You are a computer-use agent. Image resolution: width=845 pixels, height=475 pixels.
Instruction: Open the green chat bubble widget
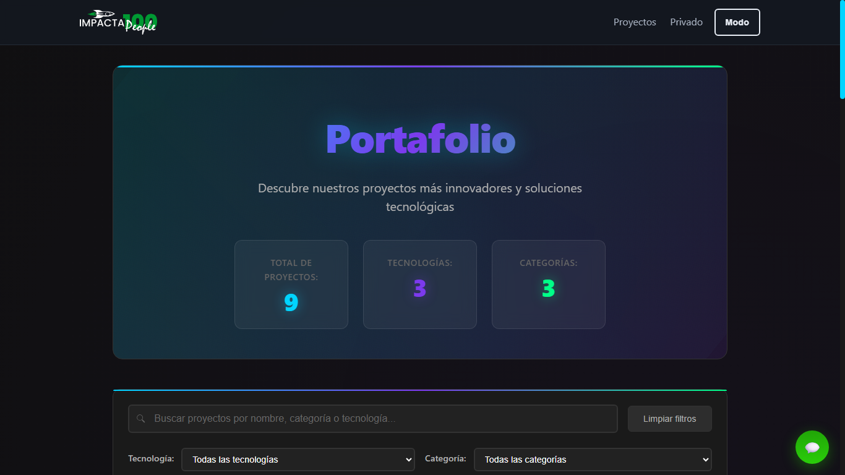(812, 447)
